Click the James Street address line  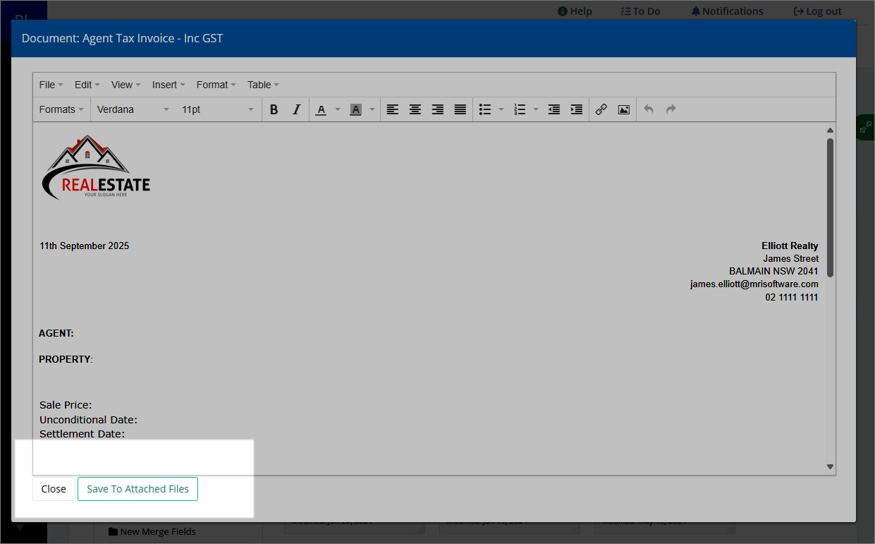pyautogui.click(x=790, y=259)
